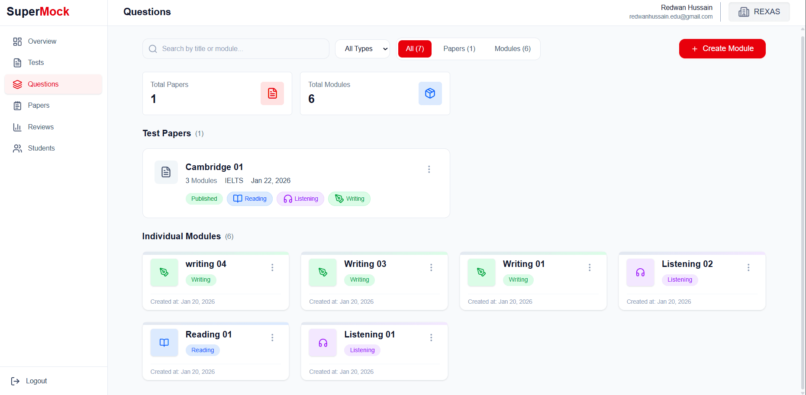Click the Reviews bar-chart icon
This screenshot has height=395, width=806.
(x=17, y=127)
